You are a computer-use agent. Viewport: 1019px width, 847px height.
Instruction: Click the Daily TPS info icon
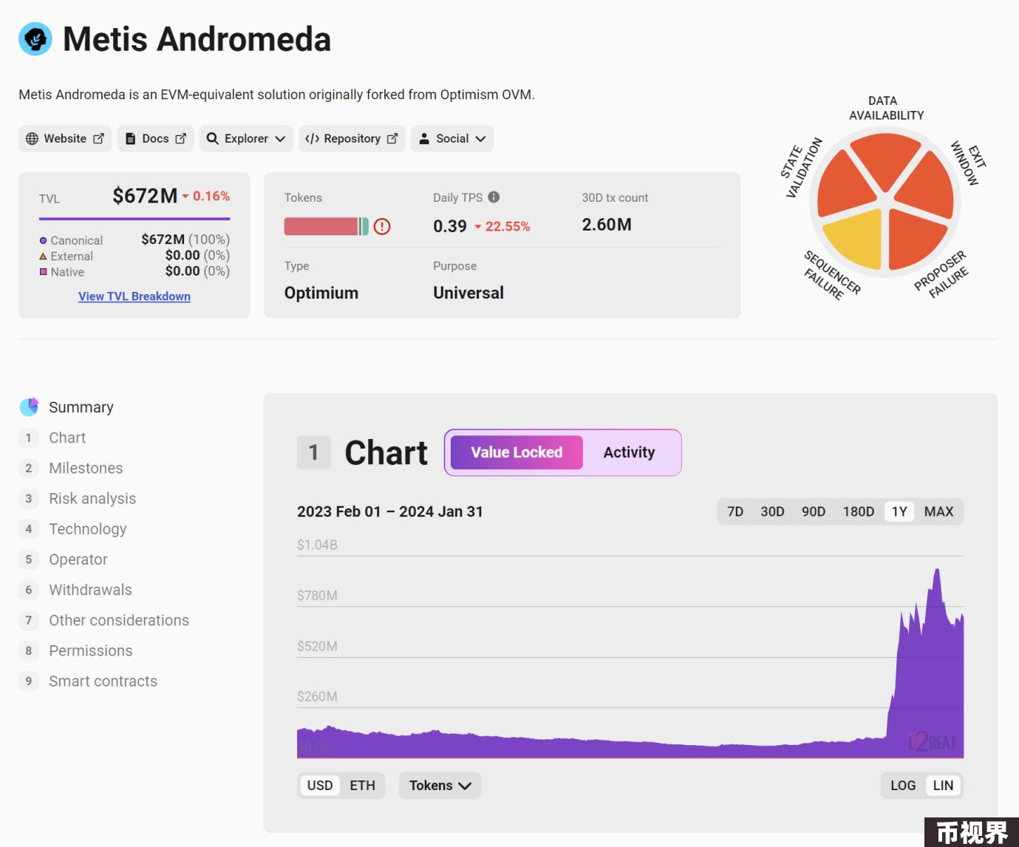coord(494,197)
